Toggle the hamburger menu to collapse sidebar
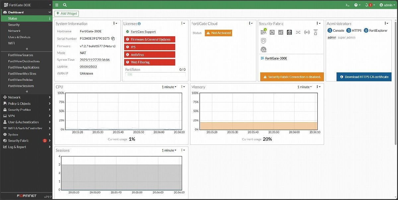Image resolution: width=398 pixels, height=200 pixels. click(x=57, y=5)
